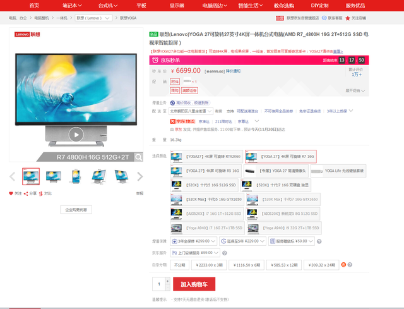The image size is (404, 309).
Task: Select option 【520X】十代i7 16G 双硬盘
Action: tap(276, 185)
